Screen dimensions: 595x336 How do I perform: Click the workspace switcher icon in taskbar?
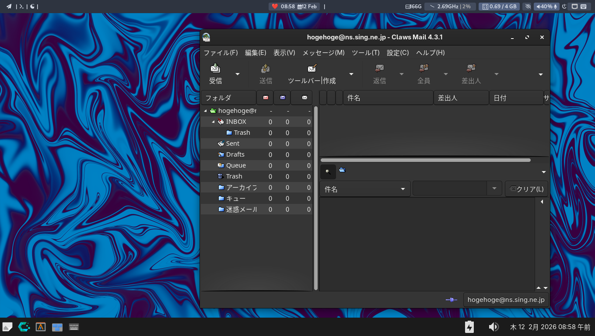(57, 327)
